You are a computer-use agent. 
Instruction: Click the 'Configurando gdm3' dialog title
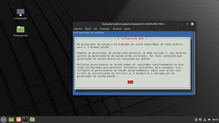(132, 38)
